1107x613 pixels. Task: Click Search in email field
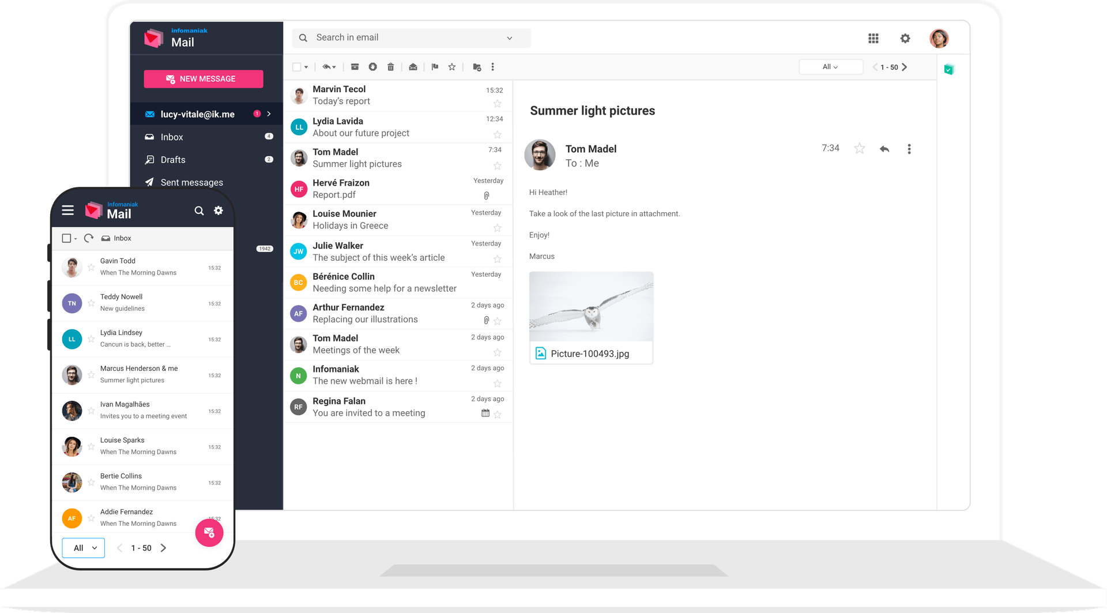tap(411, 38)
